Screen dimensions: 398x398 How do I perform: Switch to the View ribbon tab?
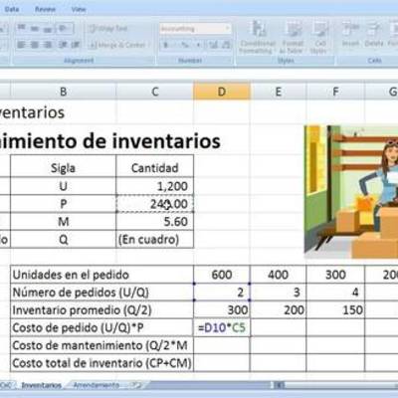(x=79, y=9)
